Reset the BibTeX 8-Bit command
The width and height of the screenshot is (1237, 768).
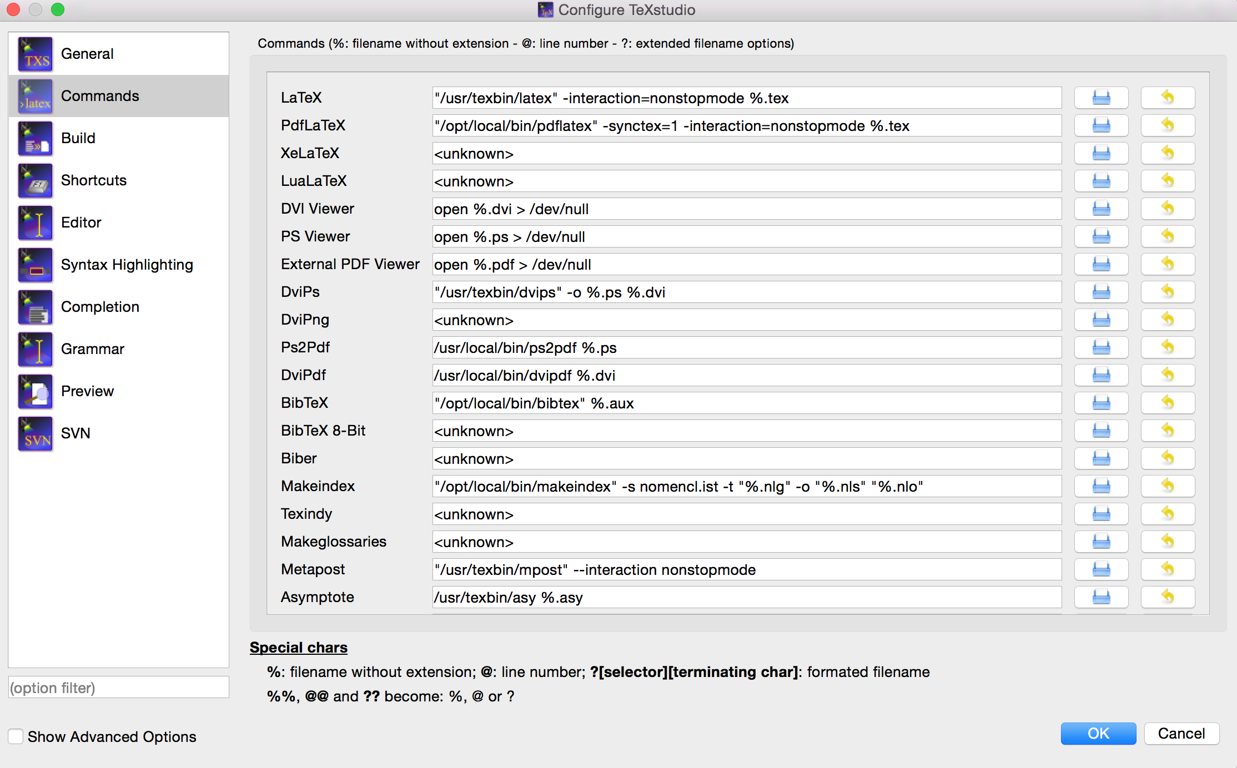click(1168, 431)
